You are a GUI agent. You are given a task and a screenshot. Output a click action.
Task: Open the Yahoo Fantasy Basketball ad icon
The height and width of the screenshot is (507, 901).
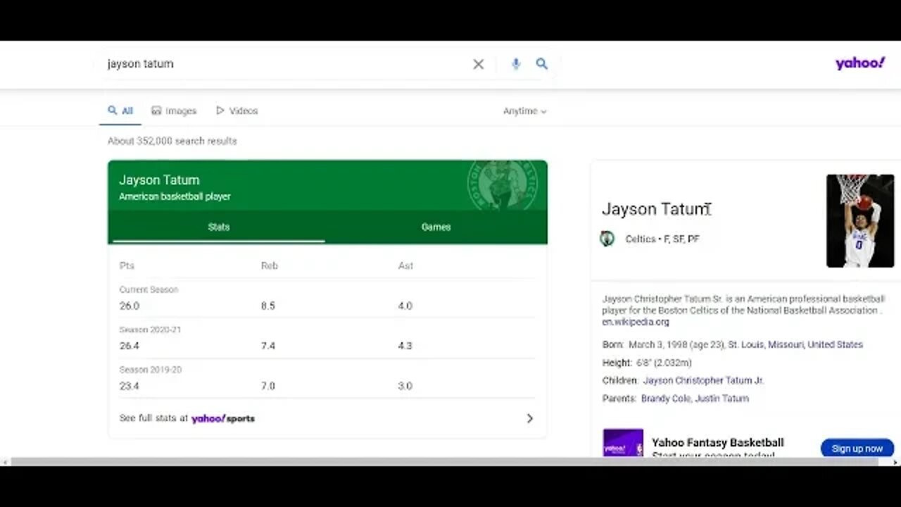click(623, 443)
